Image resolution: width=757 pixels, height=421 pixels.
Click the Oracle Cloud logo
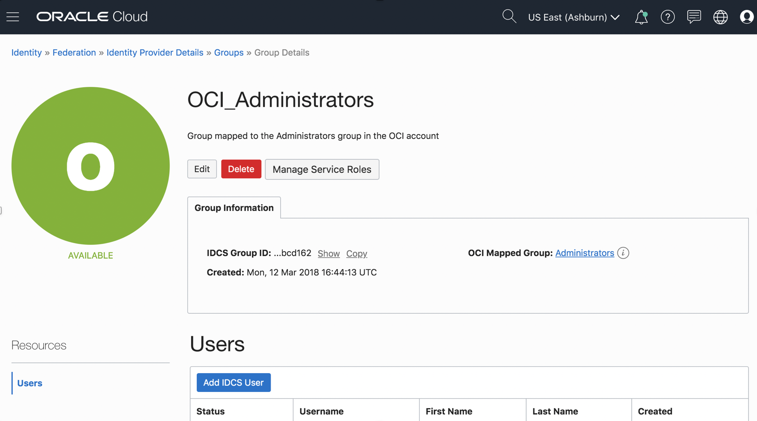click(92, 17)
